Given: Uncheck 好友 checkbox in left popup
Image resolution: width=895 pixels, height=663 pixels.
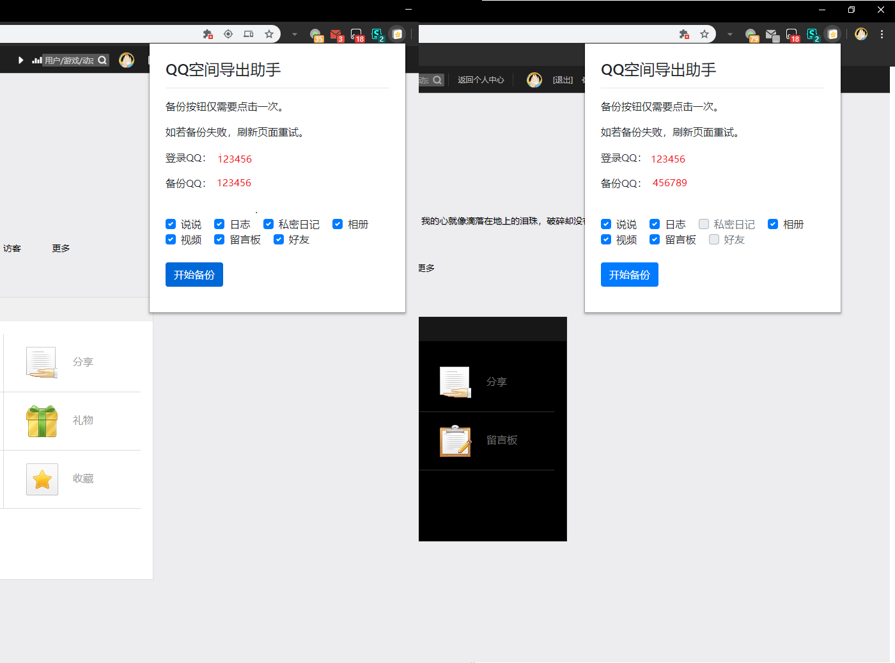Looking at the screenshot, I should [279, 239].
